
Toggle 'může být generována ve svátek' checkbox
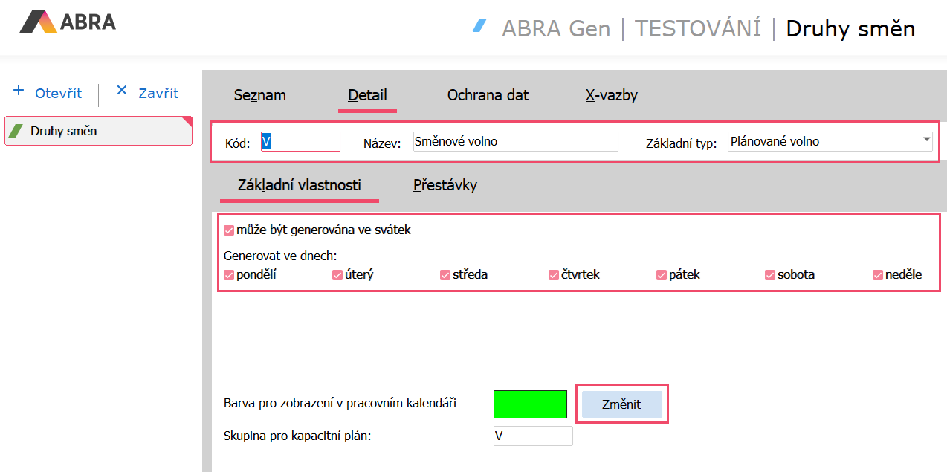coord(229,230)
